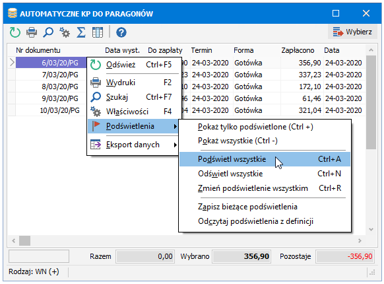The width and height of the screenshot is (384, 284).
Task: Expand the Podświetlenia submenu entry
Action: (x=133, y=126)
